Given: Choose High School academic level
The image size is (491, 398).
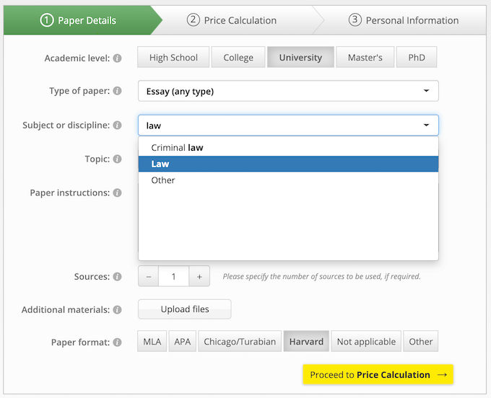Looking at the screenshot, I should point(173,58).
